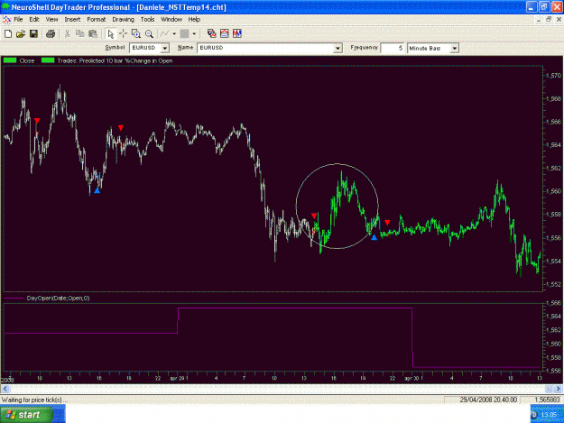Select the 'Trades: Predicted 10 bar %Change in Open' label
Image resolution: width=564 pixels, height=423 pixels.
click(x=116, y=60)
